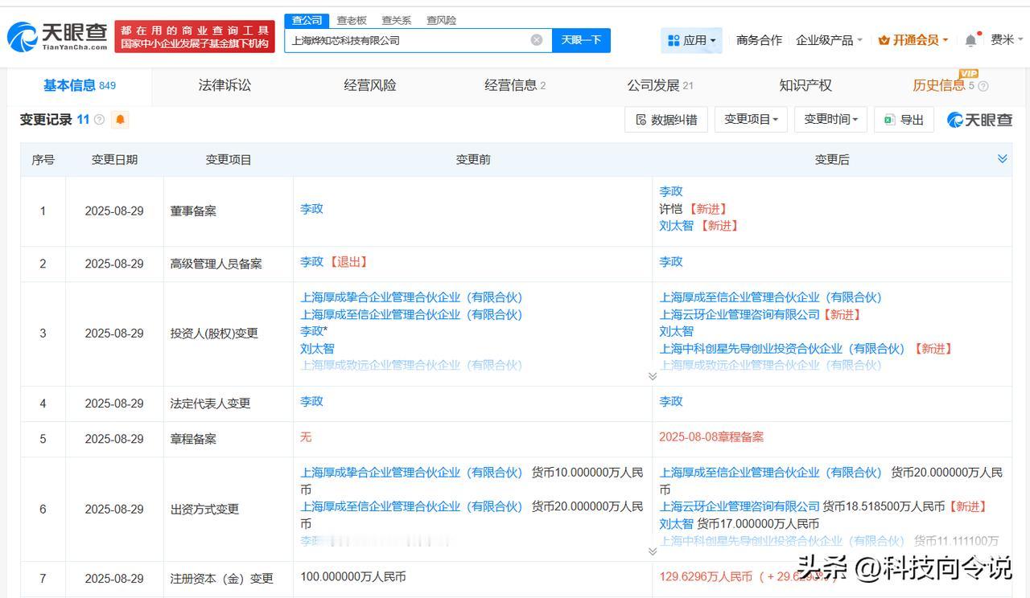Click the 导出 export button
1030x598 pixels.
coord(904,120)
